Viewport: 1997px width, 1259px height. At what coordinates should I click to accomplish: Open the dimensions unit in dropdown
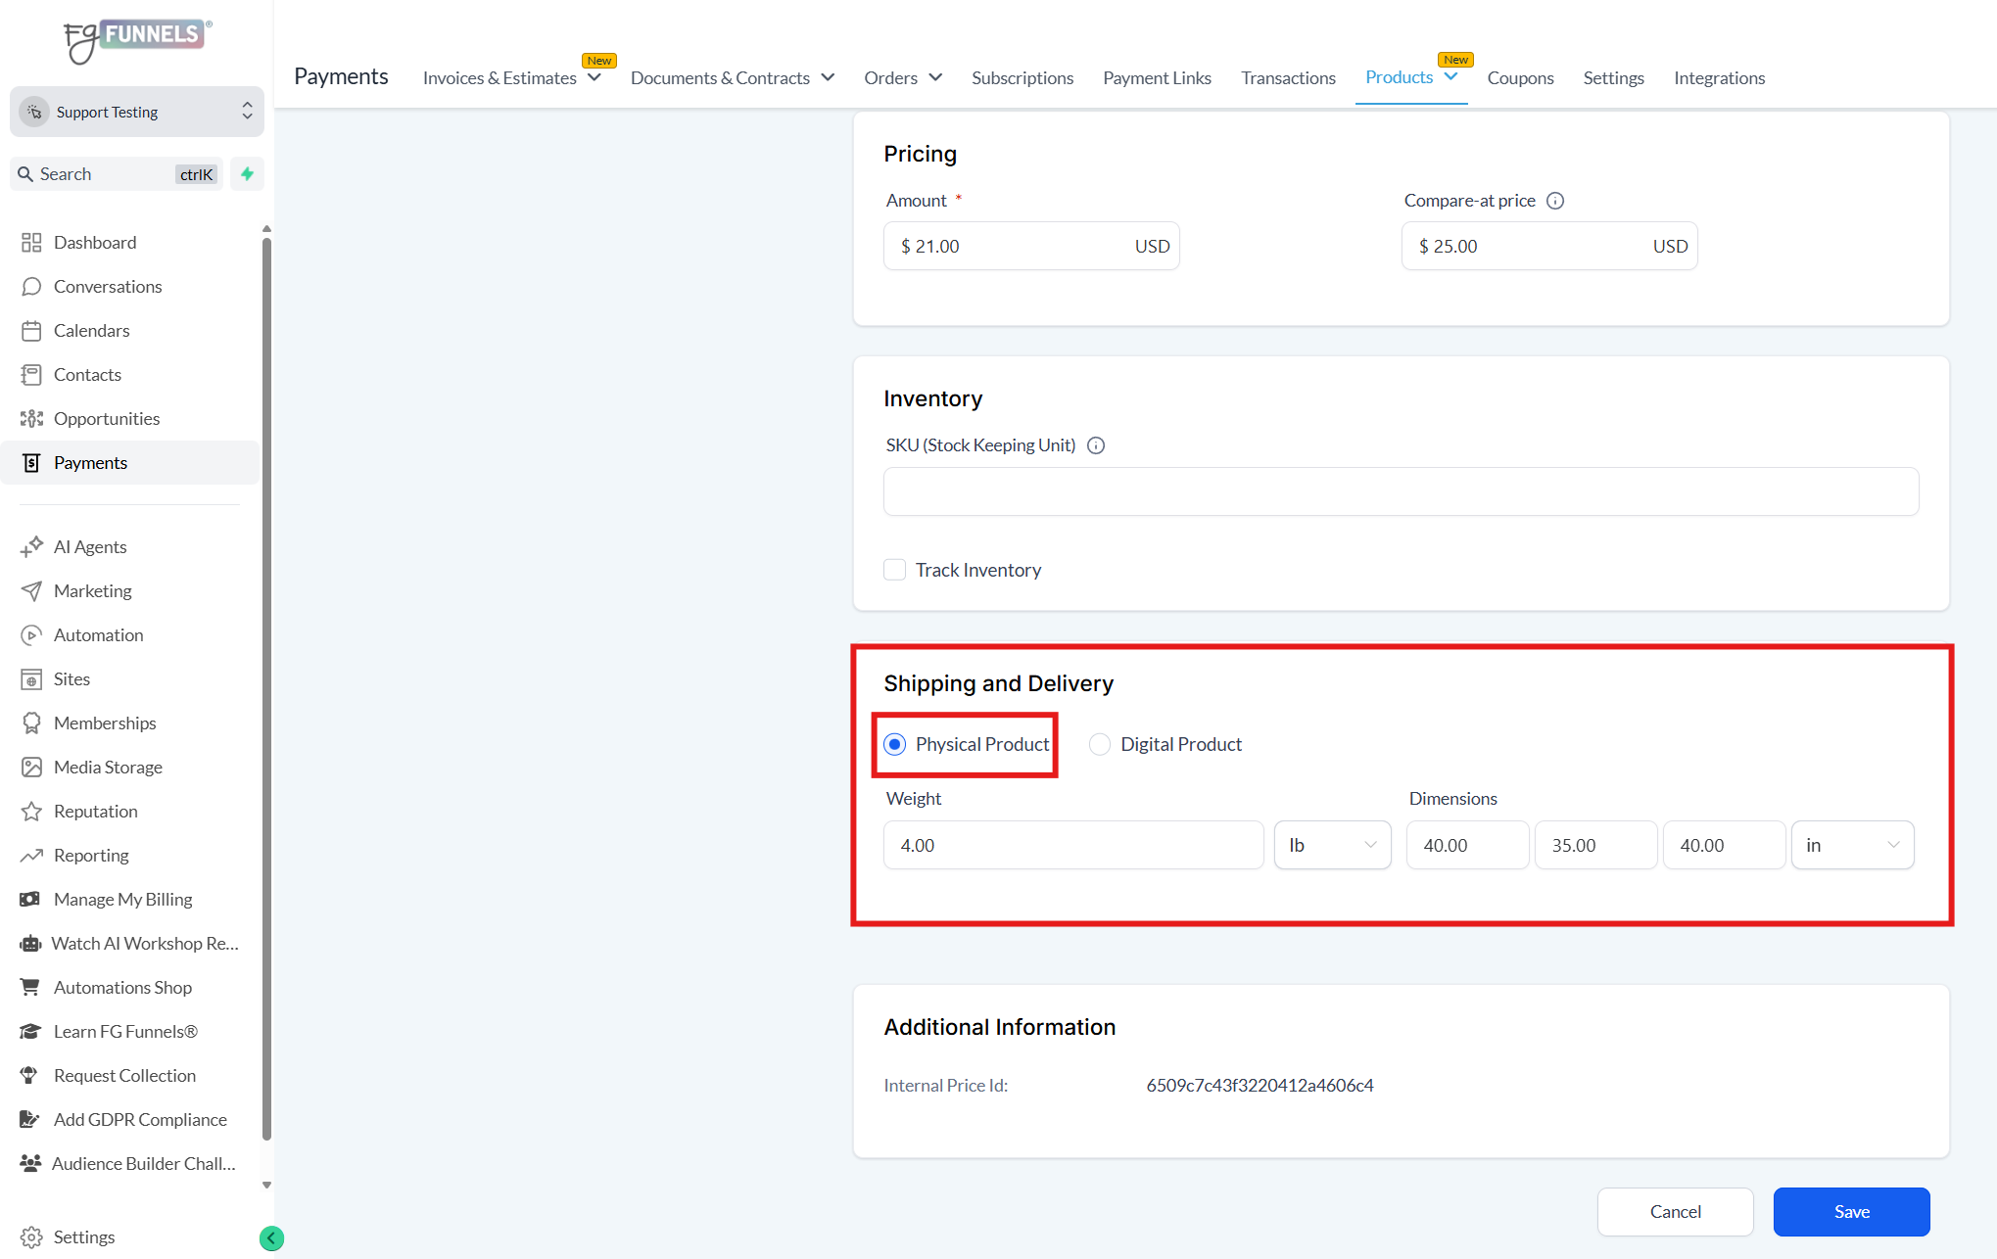coord(1851,845)
